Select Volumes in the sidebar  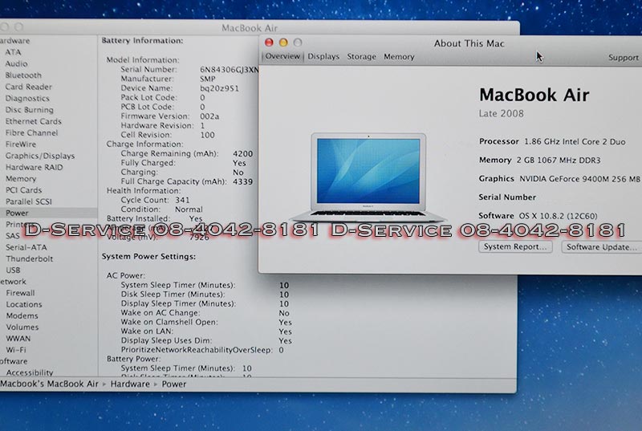click(x=22, y=327)
